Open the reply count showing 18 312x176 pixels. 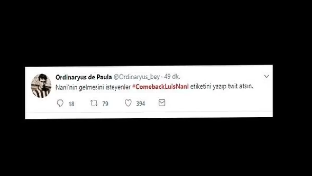click(71, 104)
